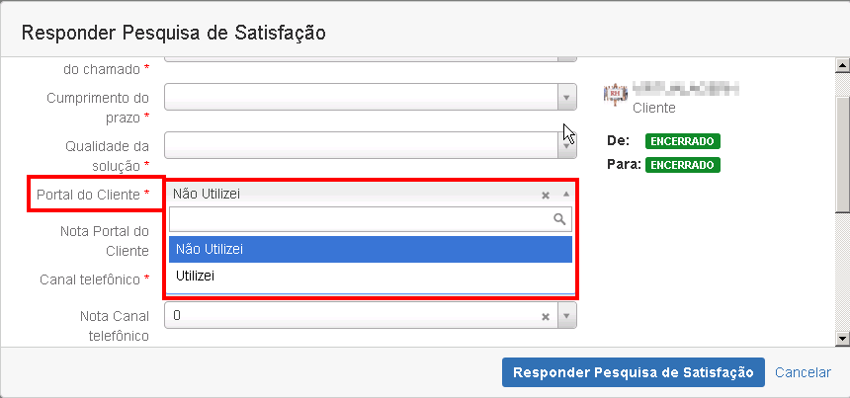
Task: Click the De ENCERRADO status badge
Action: (682, 141)
